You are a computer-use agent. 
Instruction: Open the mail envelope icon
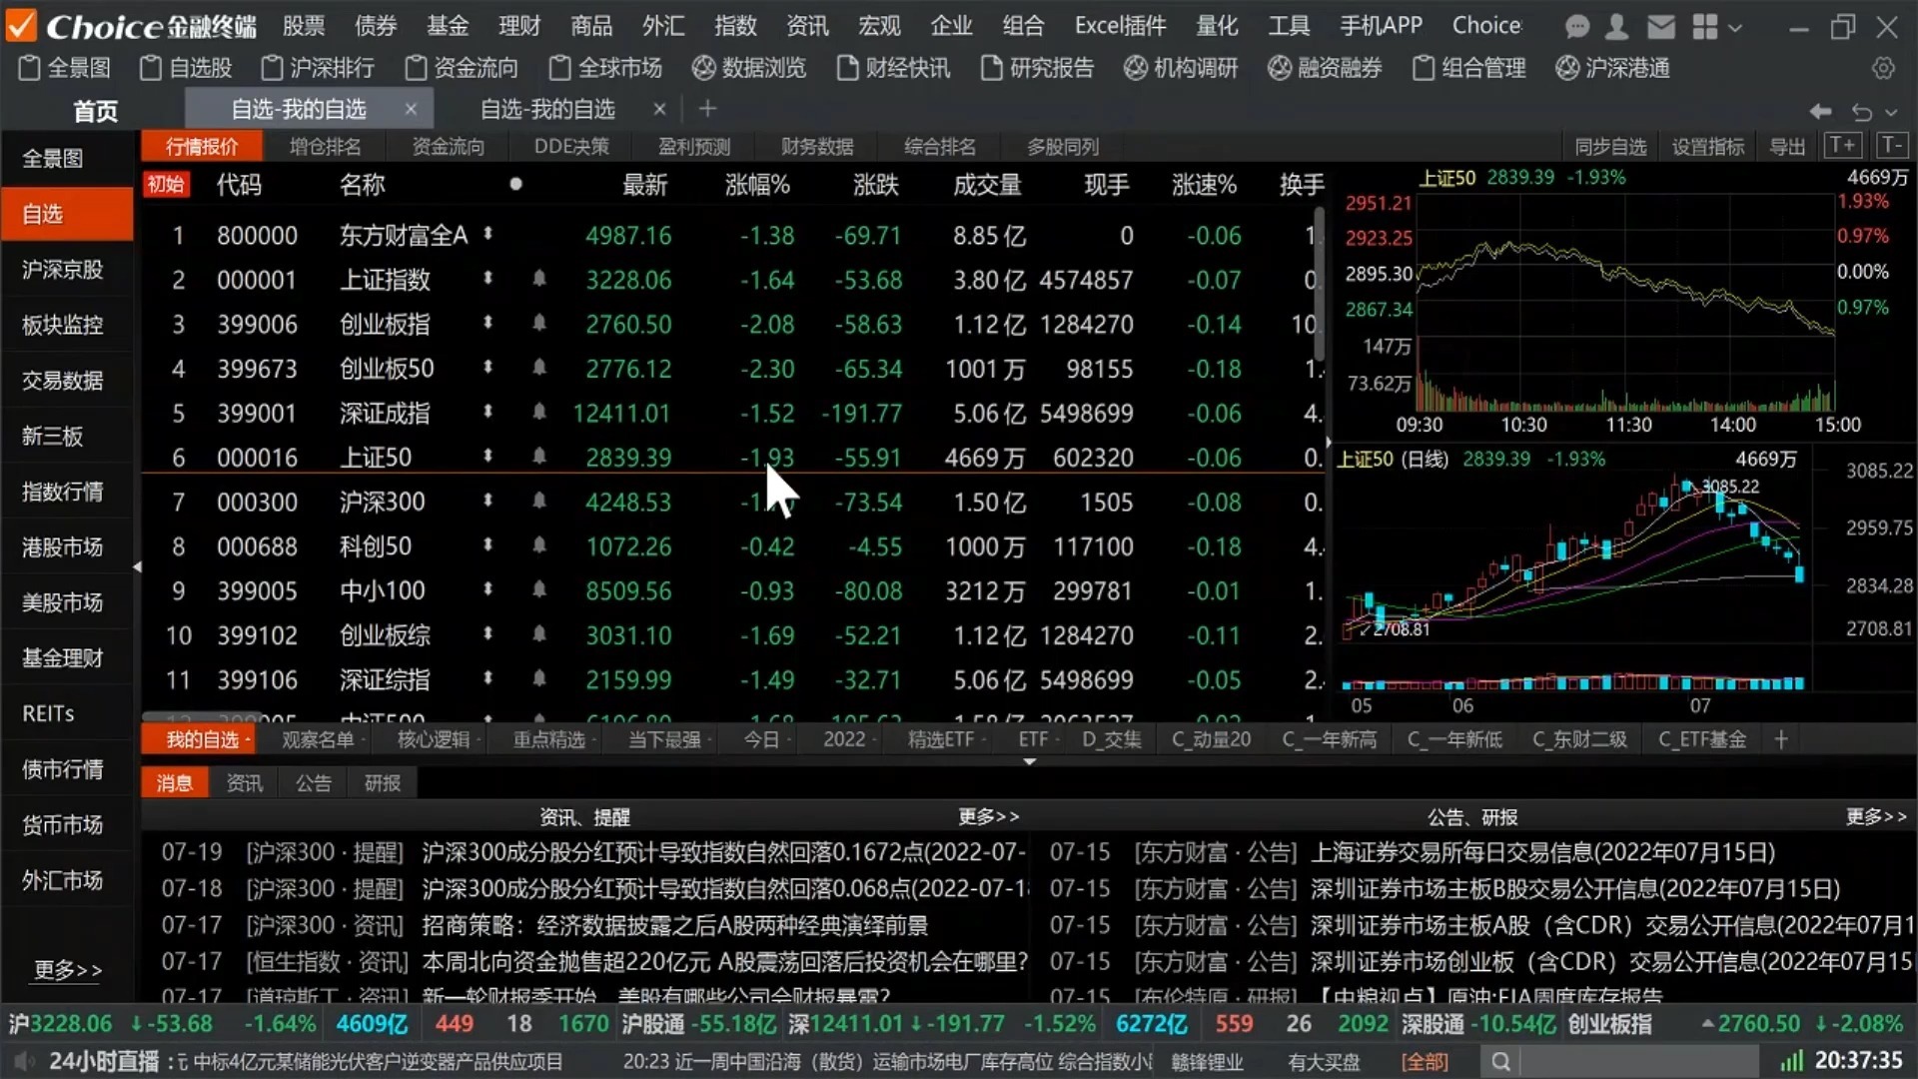pyautogui.click(x=1660, y=27)
